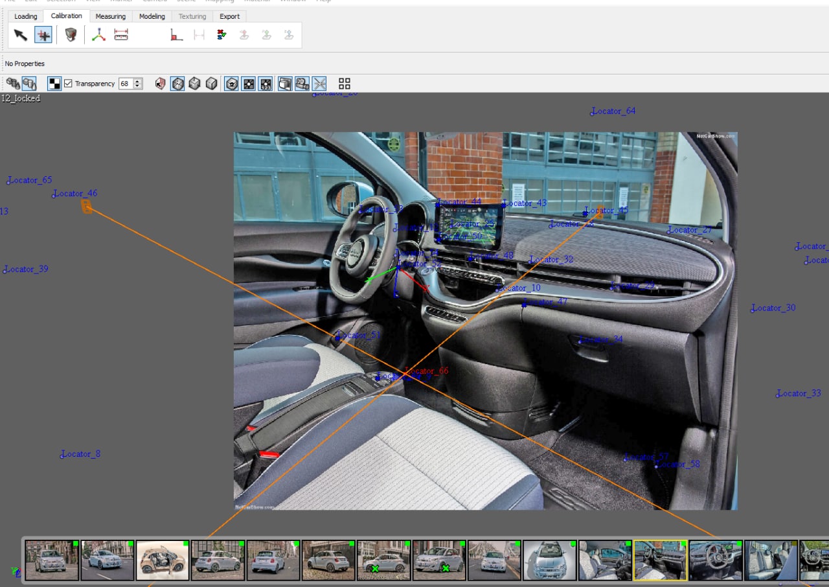
Task: Uncheck the Transparency checkbox
Action: click(x=68, y=84)
